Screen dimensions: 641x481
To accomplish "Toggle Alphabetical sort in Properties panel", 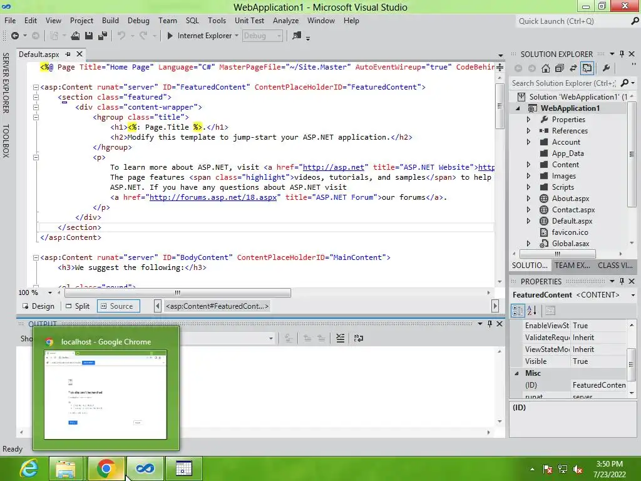I will click(x=532, y=311).
